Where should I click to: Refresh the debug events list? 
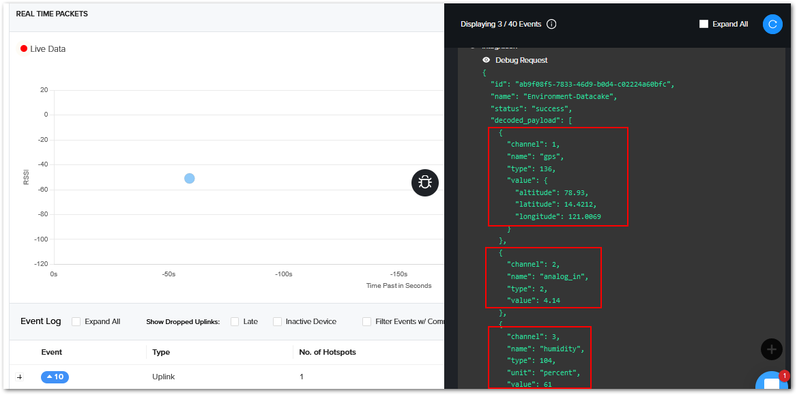tap(772, 24)
